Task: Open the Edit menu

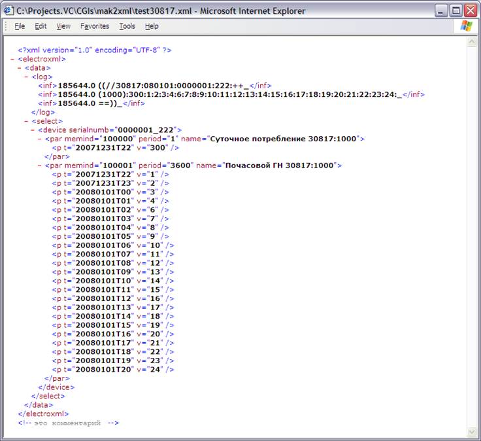Action: [41, 26]
